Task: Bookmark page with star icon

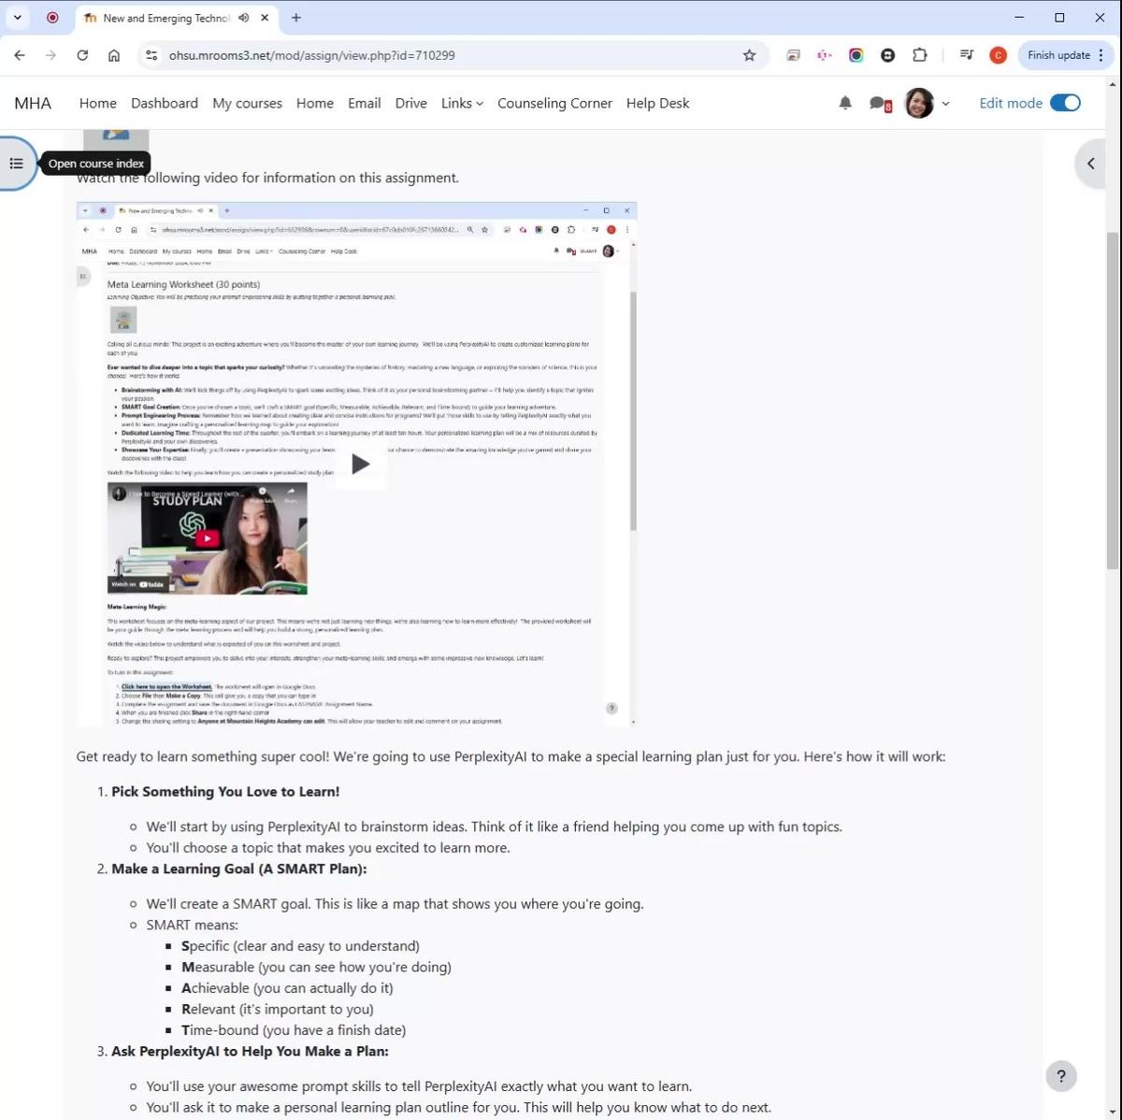Action: 749,55
